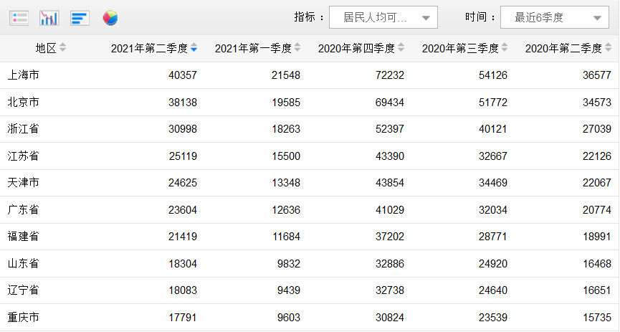Sort the 2020年第三季度 column
The height and width of the screenshot is (332, 620).
click(x=505, y=48)
